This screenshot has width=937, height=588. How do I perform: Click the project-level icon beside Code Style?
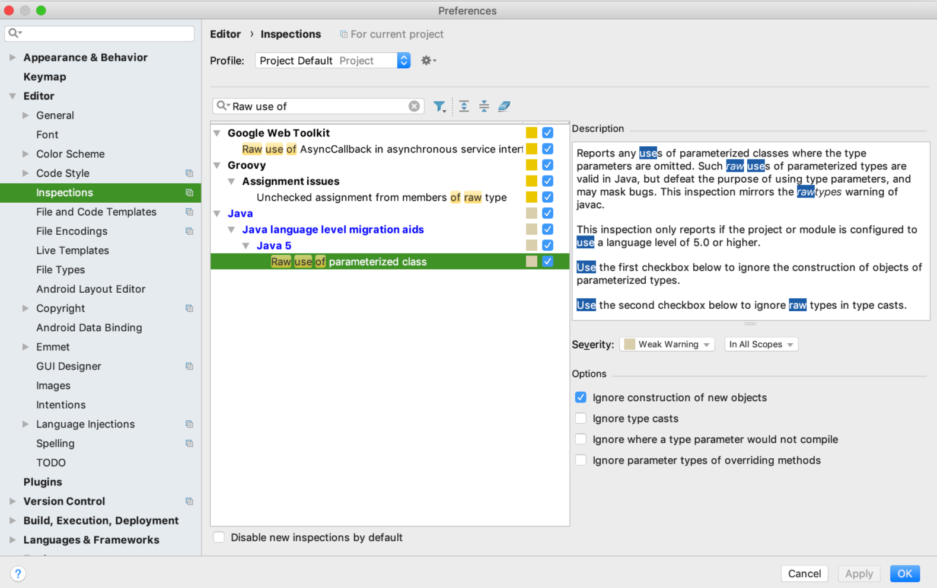189,174
